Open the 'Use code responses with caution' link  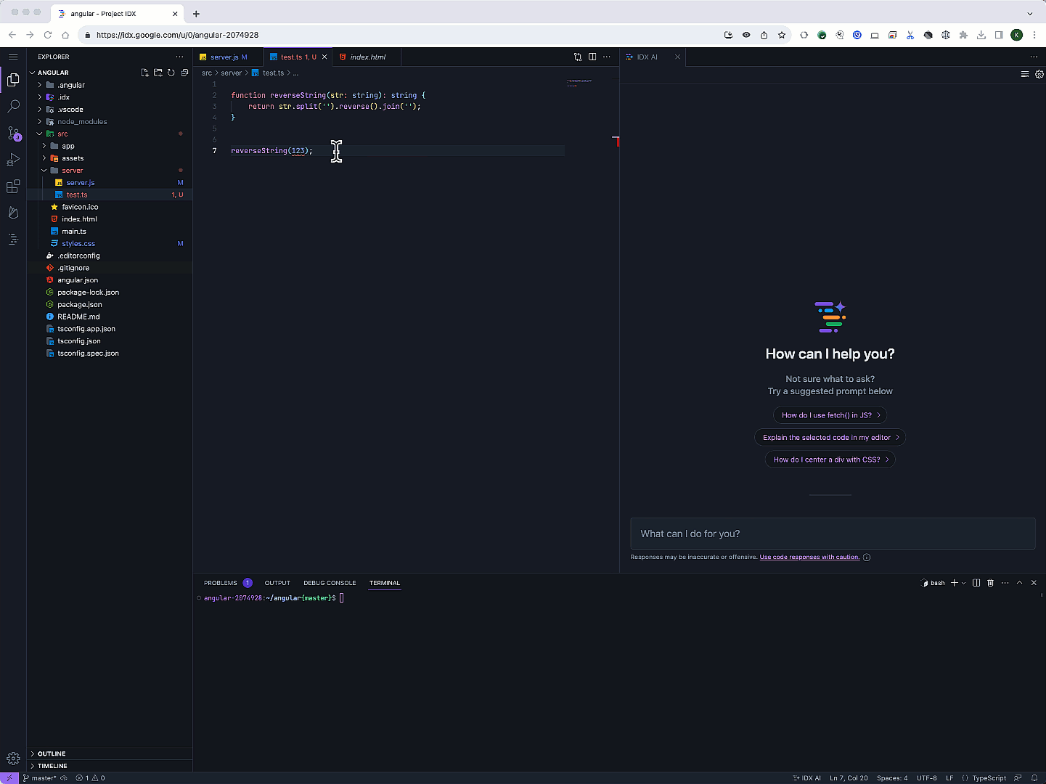click(809, 557)
